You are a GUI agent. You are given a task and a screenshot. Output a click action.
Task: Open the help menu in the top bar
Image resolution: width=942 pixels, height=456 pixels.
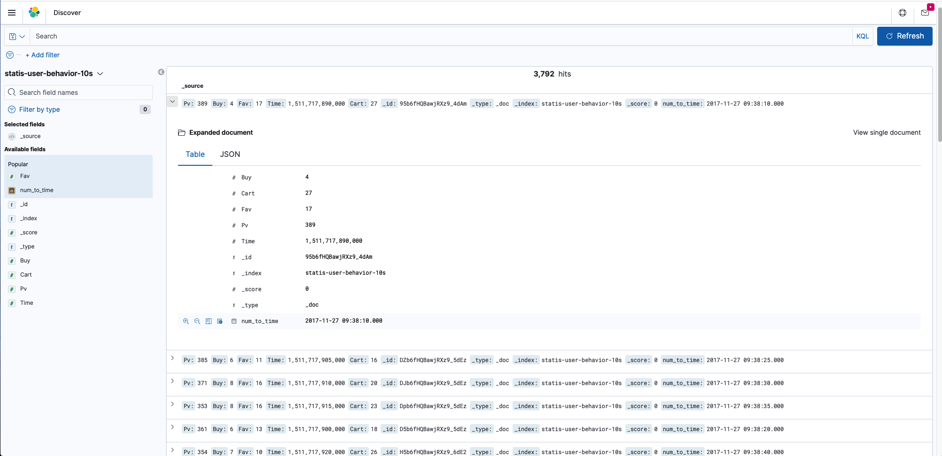pos(902,13)
